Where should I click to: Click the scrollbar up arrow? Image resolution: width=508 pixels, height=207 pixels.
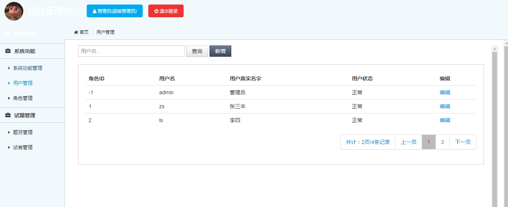tap(494, 49)
